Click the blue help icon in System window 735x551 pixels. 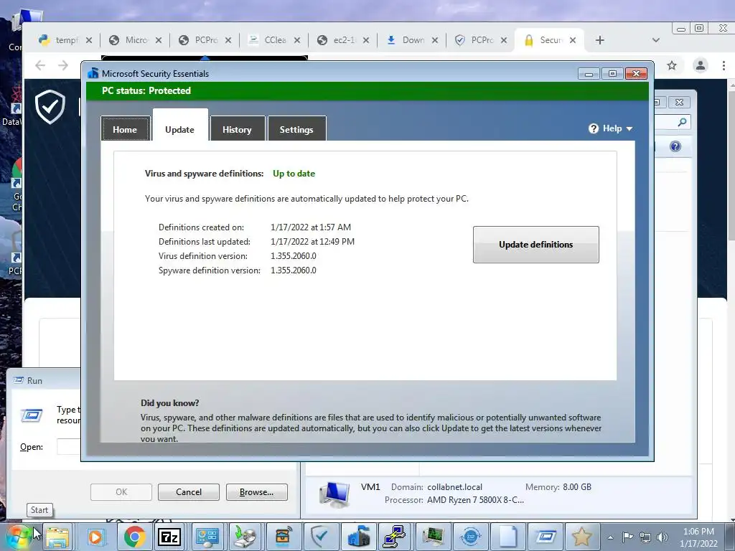[675, 146]
